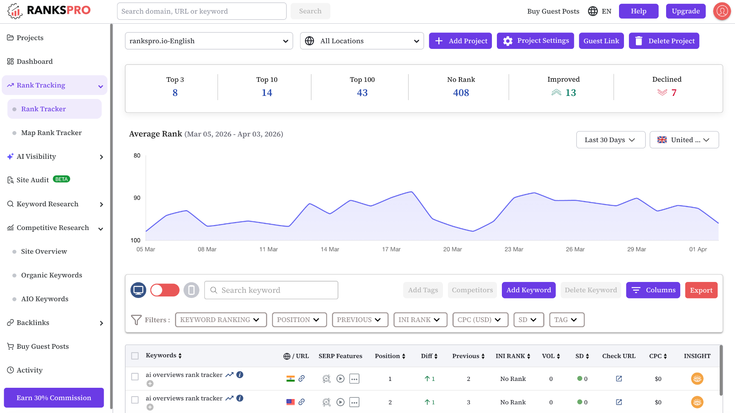This screenshot has height=413, width=735.
Task: Open INI RANK filter dropdown
Action: click(x=420, y=320)
